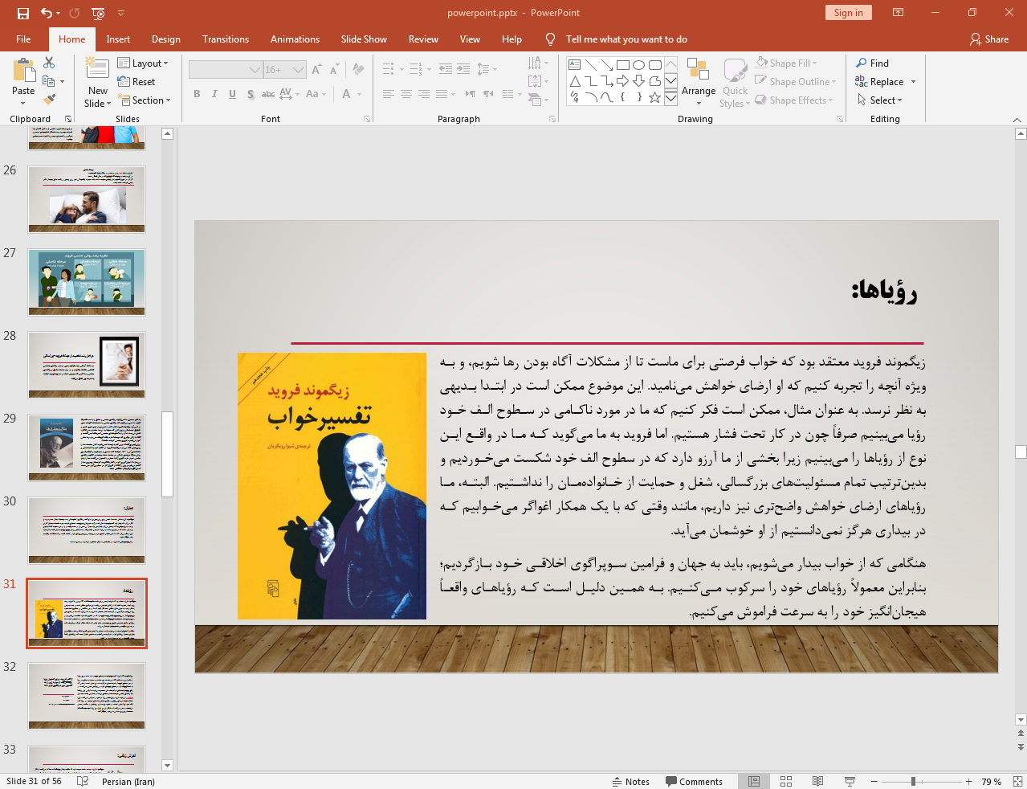
Task: Fit slide to current window icon
Action: [x=1017, y=781]
